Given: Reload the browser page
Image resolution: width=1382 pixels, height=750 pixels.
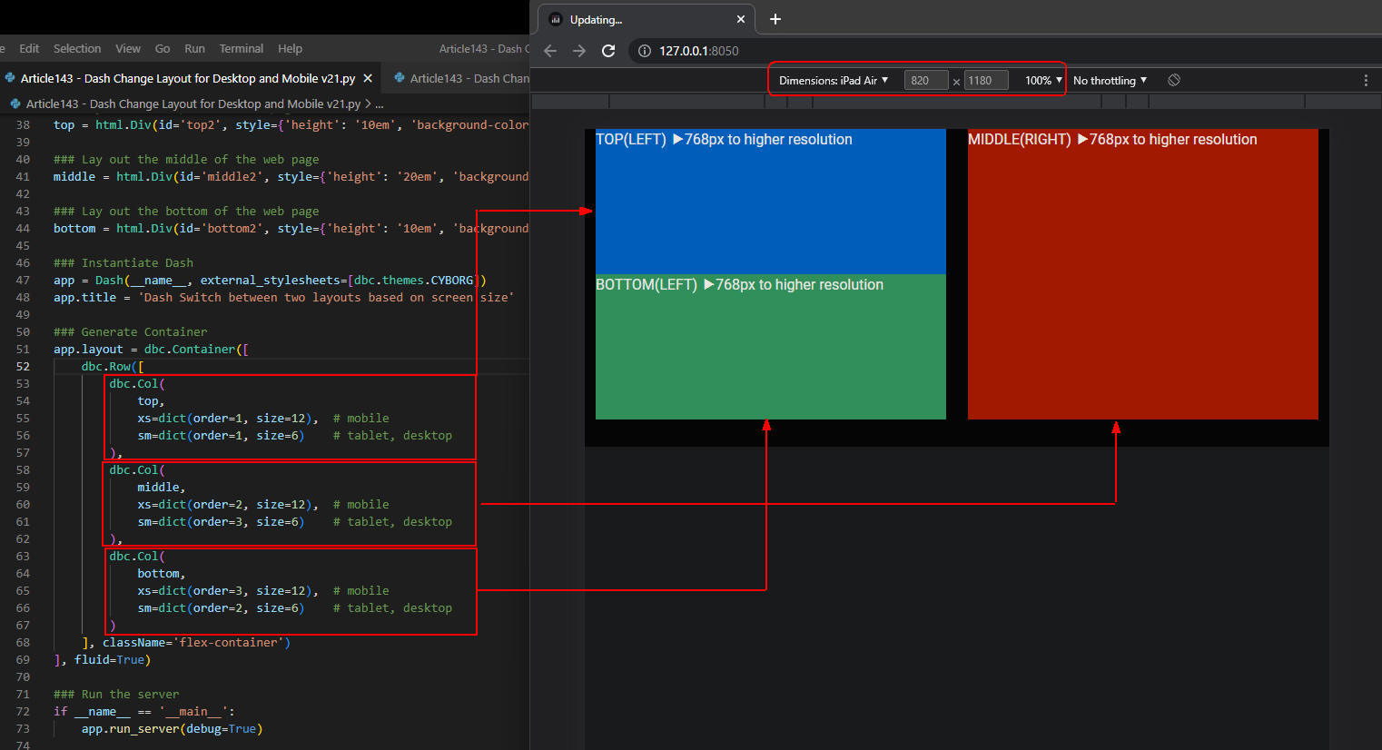Looking at the screenshot, I should [x=608, y=51].
